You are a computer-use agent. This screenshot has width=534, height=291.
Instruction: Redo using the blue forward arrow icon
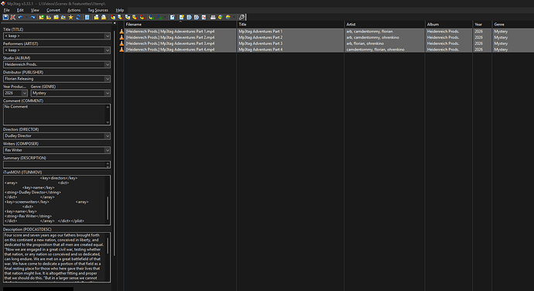coord(33,17)
